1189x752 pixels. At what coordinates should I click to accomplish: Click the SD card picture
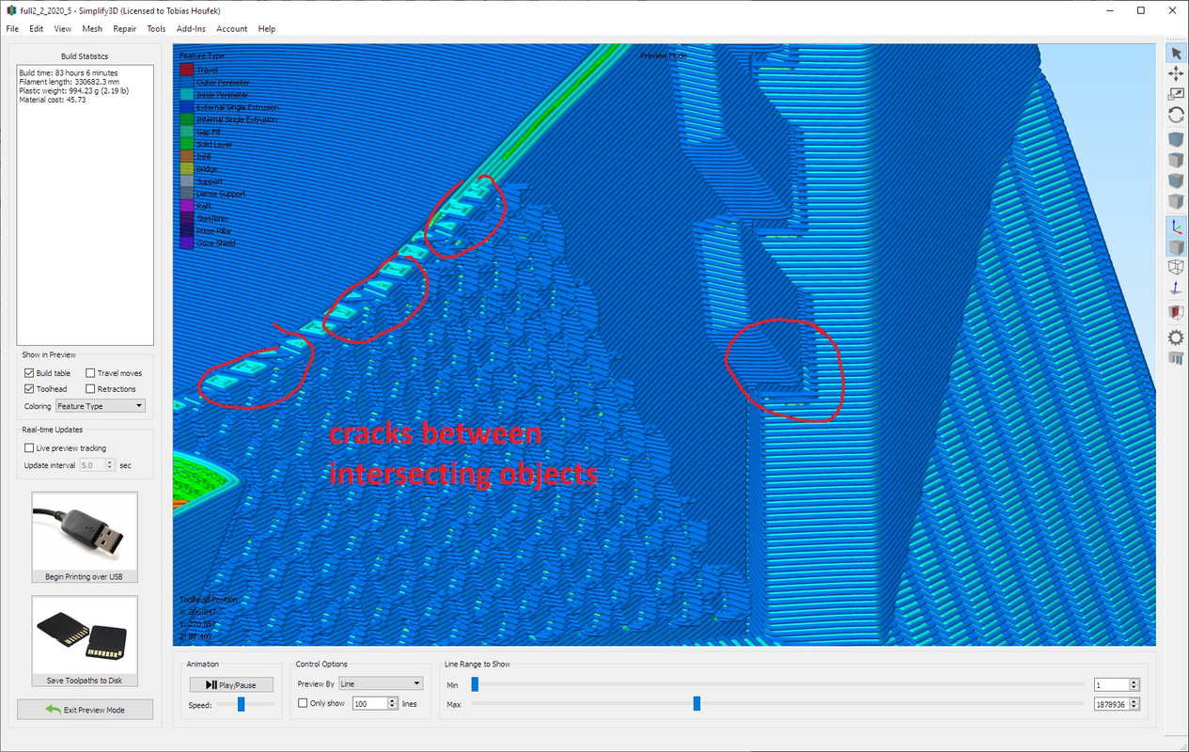click(x=85, y=634)
